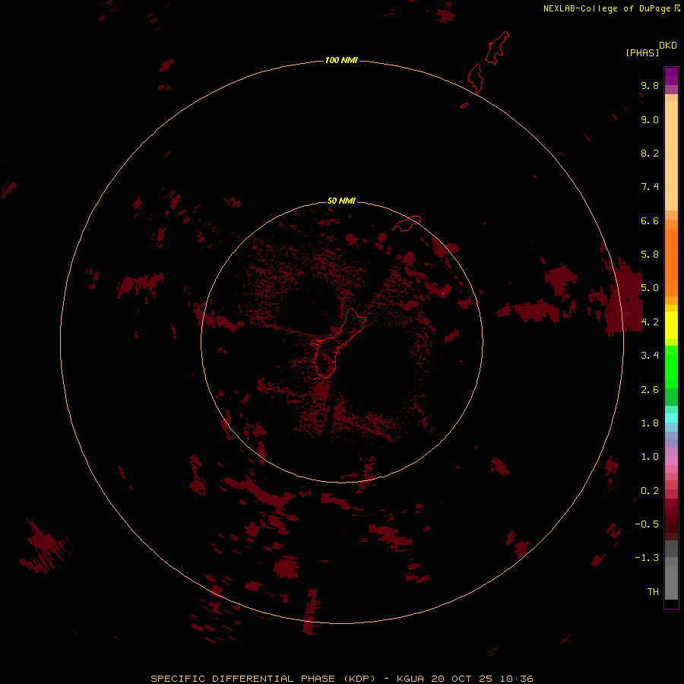Image resolution: width=684 pixels, height=684 pixels.
Task: Click the 7.4 scale label
Action: pos(650,187)
